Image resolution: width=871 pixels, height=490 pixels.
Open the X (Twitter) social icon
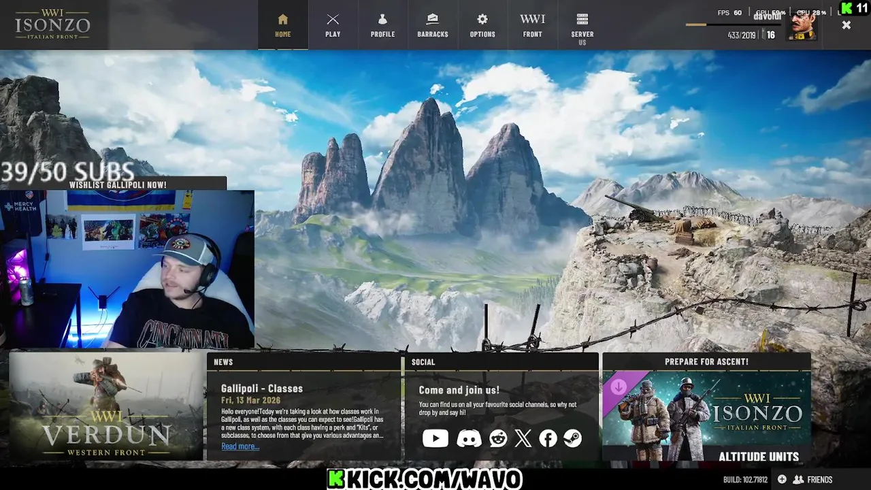tap(523, 438)
